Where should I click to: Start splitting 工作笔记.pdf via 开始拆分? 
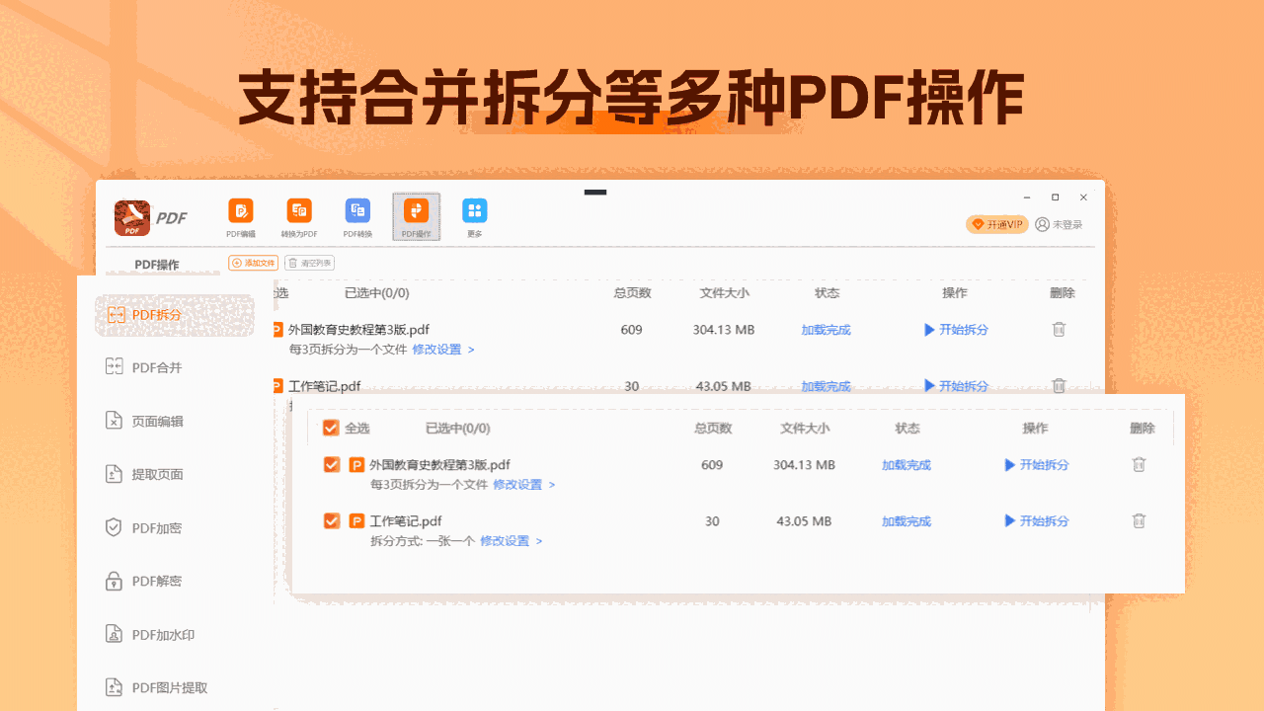1044,520
